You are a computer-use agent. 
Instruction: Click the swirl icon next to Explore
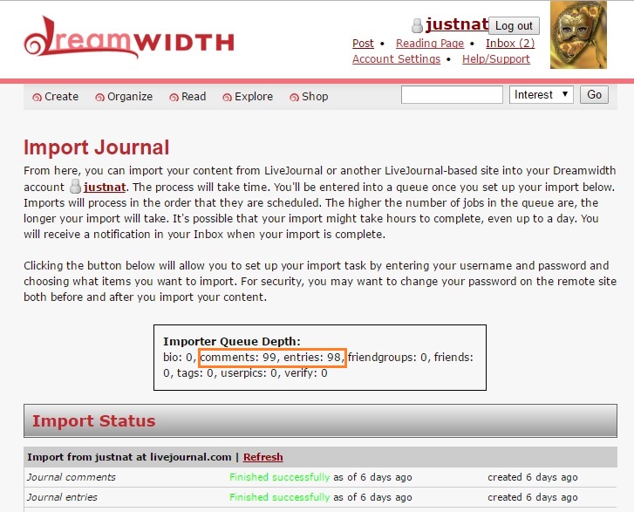[228, 97]
